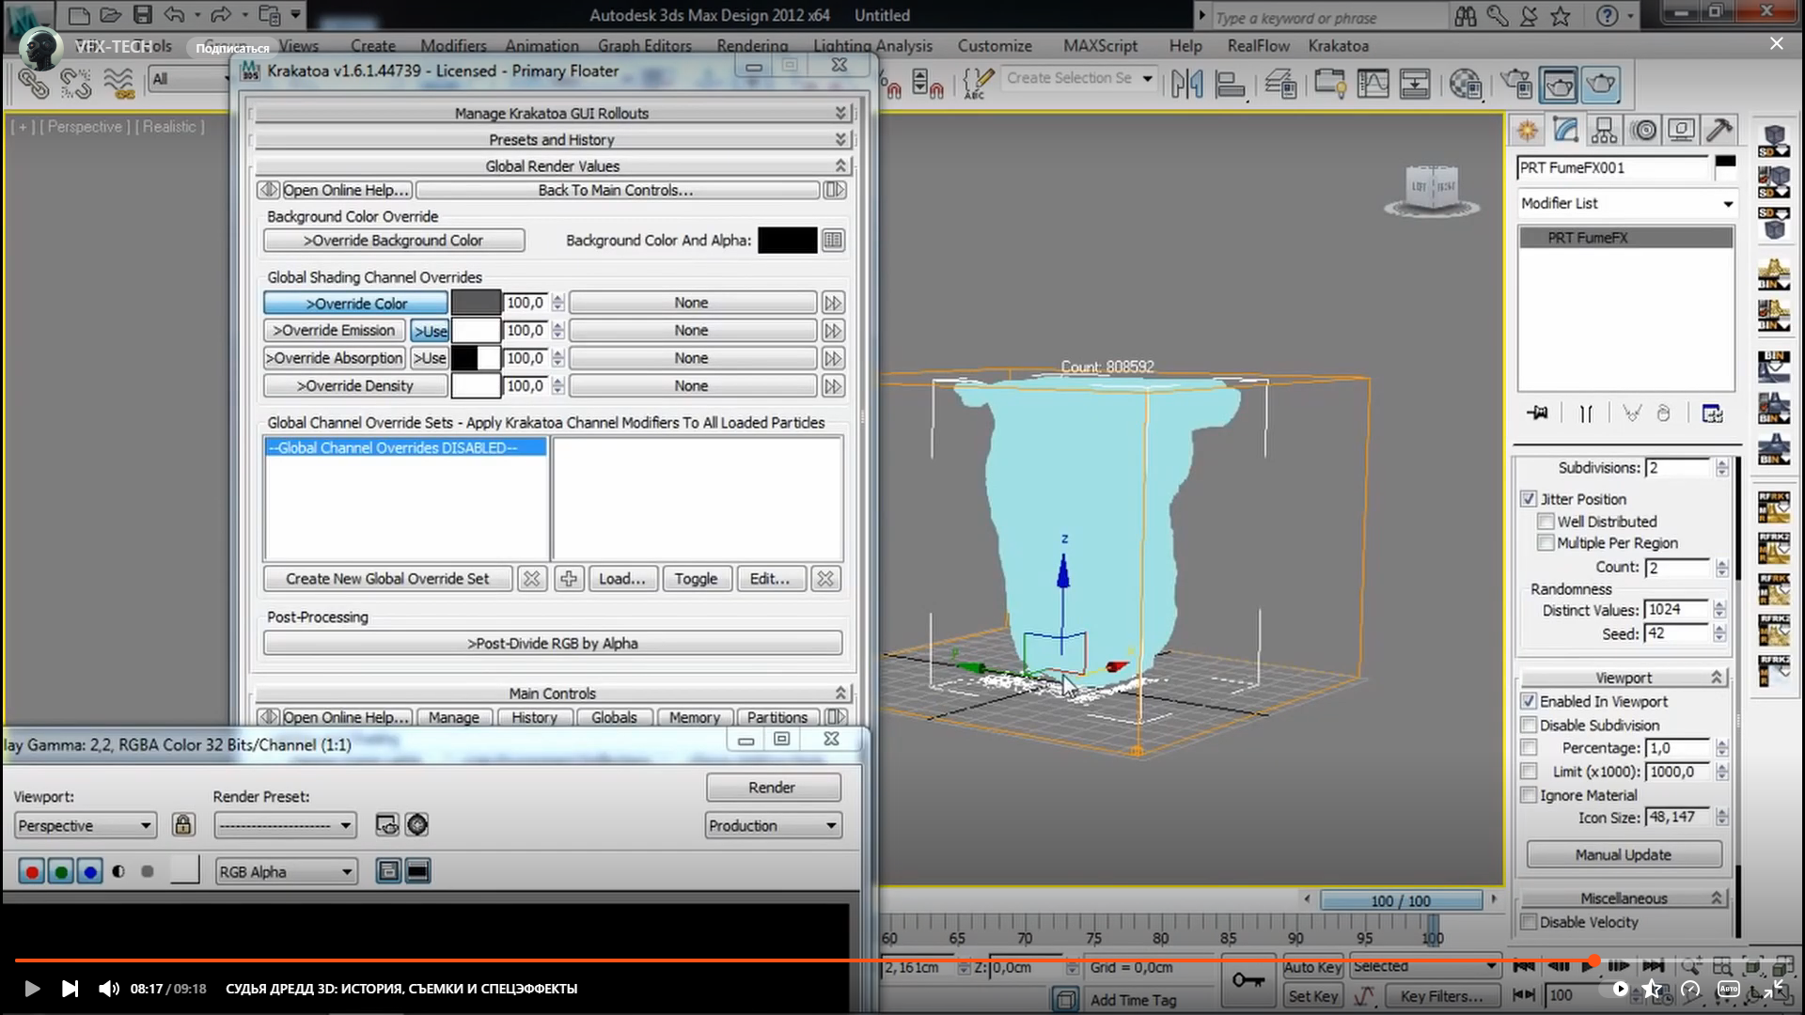Click the Background Color And Alpha swatch
This screenshot has height=1015, width=1805.
coord(788,241)
